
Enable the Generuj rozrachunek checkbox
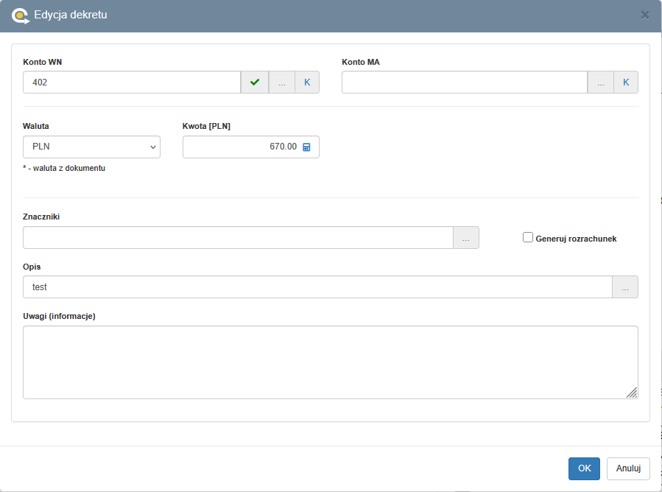point(528,237)
